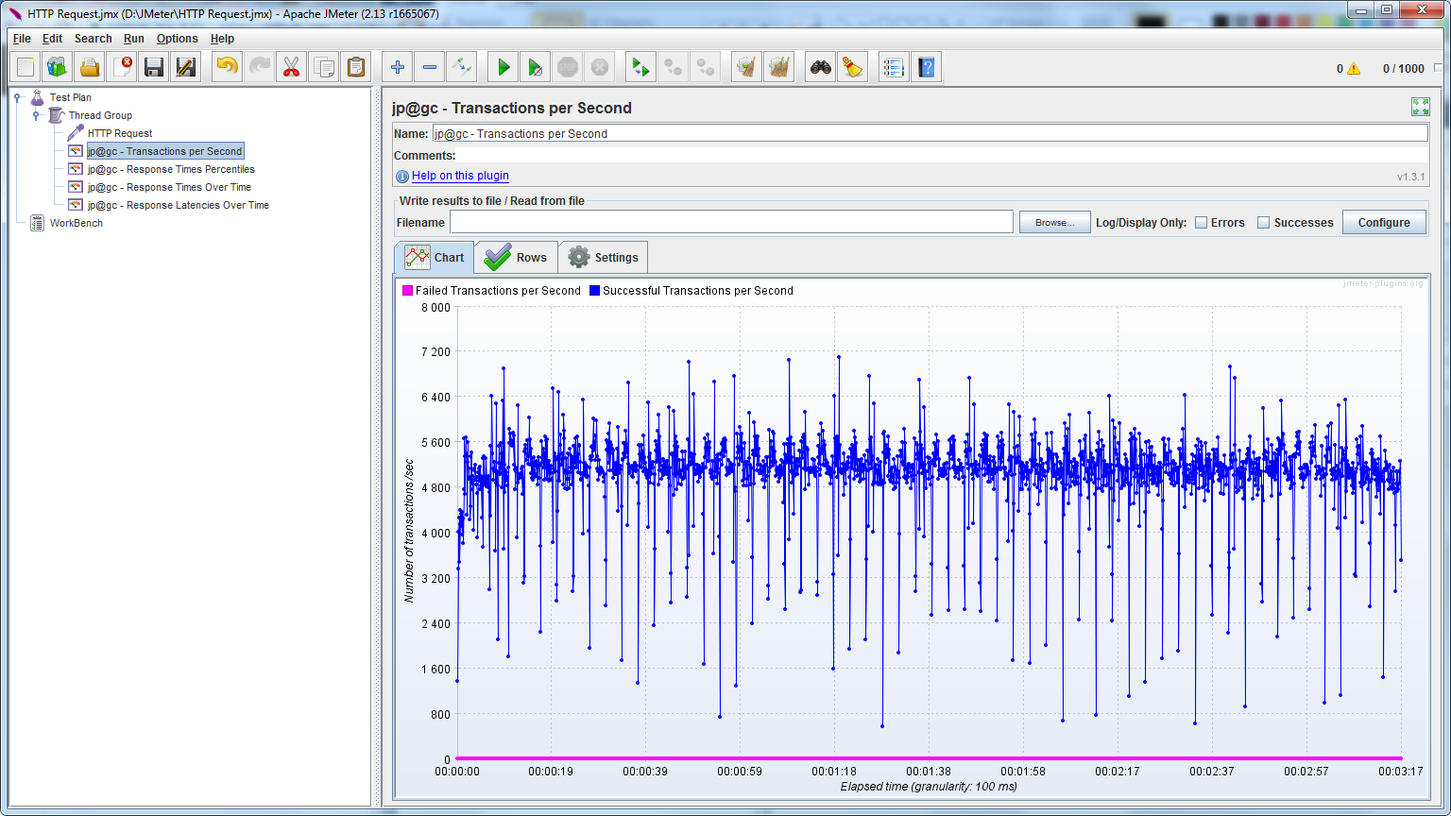Switch to the Chart tab

coord(435,257)
